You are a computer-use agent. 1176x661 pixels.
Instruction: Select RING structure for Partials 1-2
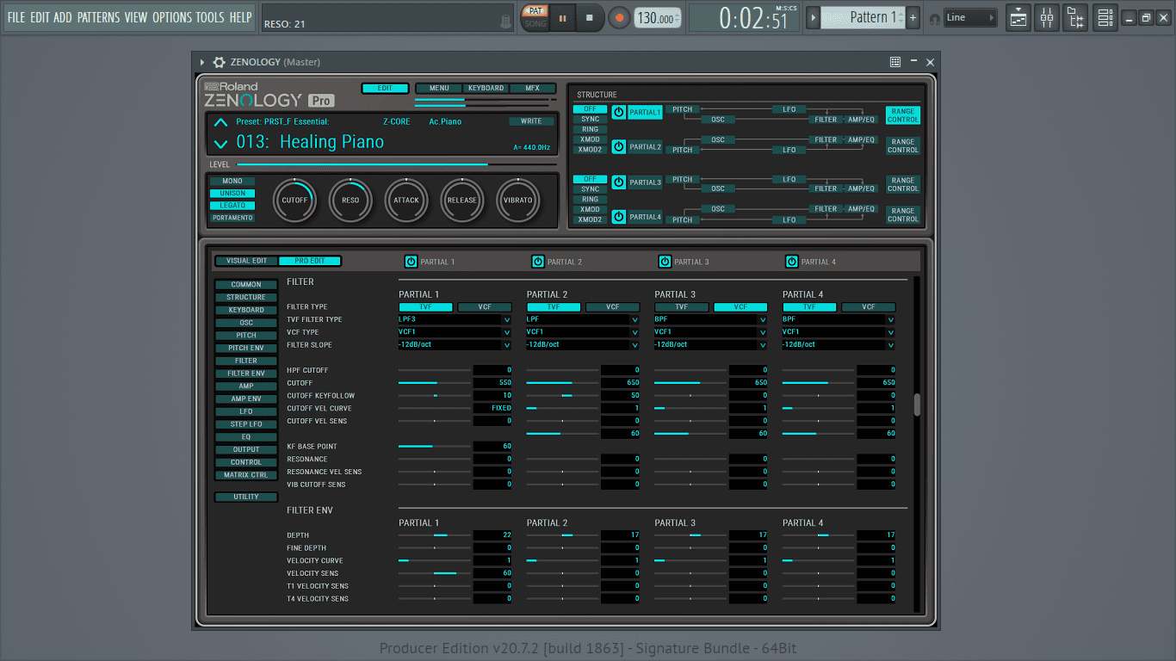click(x=590, y=130)
